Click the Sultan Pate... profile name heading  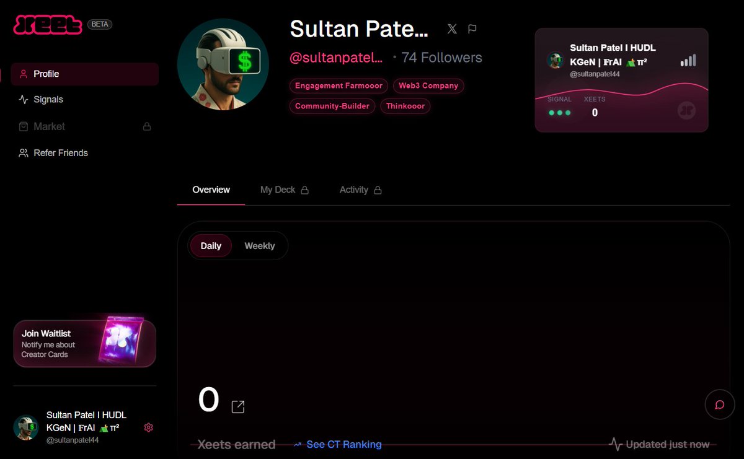tap(359, 28)
